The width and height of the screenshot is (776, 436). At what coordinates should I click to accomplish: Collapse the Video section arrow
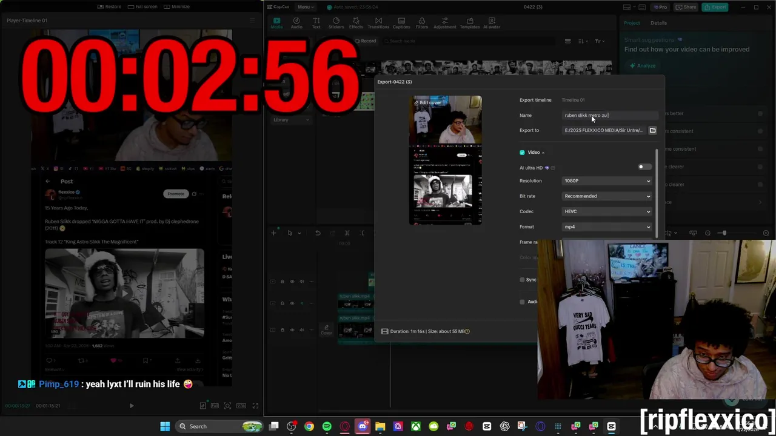[x=543, y=153]
